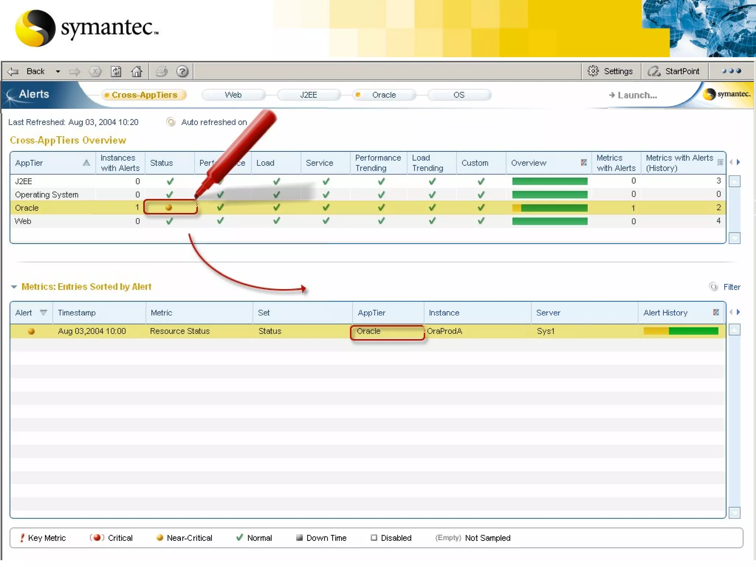Open Help with the question-mark icon
756x567 pixels.
[182, 71]
